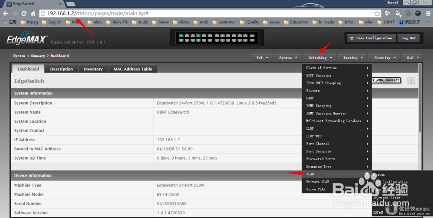Switch to the MAC Address Table tab
Image resolution: width=433 pixels, height=218 pixels.
point(133,69)
